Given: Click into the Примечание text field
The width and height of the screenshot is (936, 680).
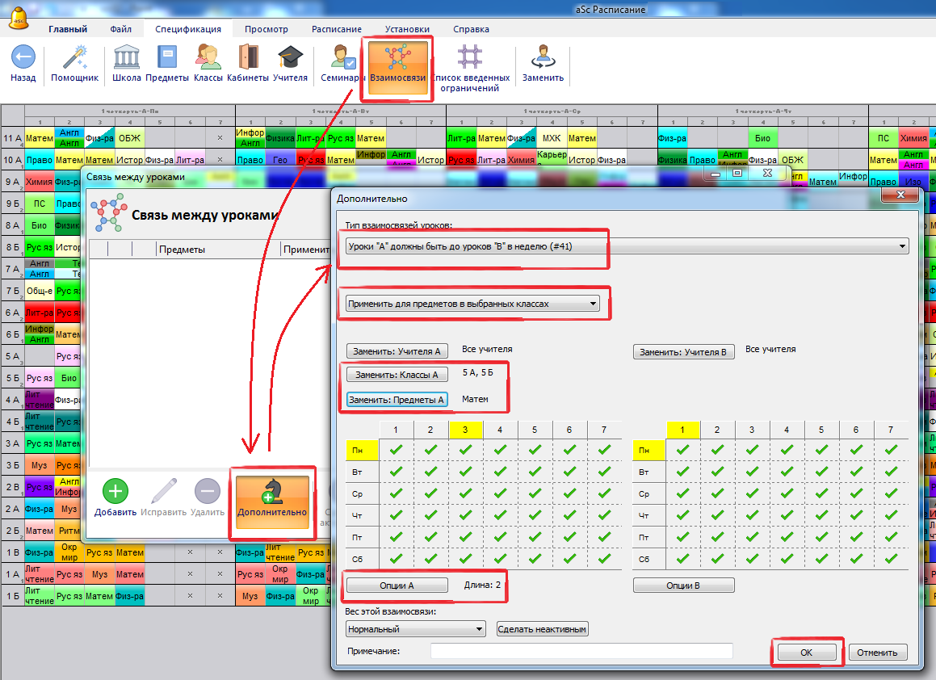Looking at the screenshot, I should 581,651.
